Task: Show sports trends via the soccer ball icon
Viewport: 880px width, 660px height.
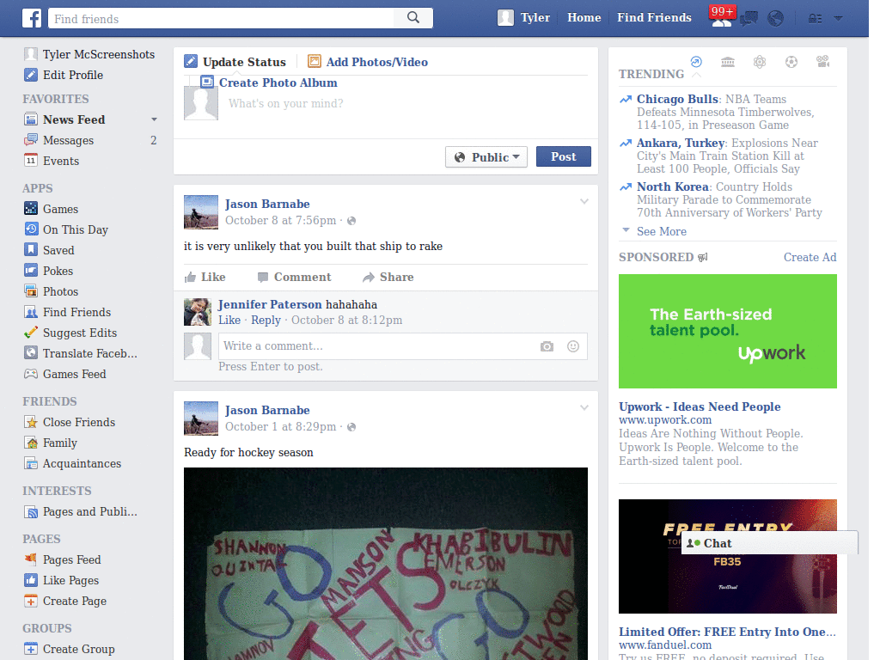Action: pos(791,62)
